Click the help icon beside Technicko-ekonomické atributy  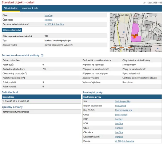tap(42, 55)
